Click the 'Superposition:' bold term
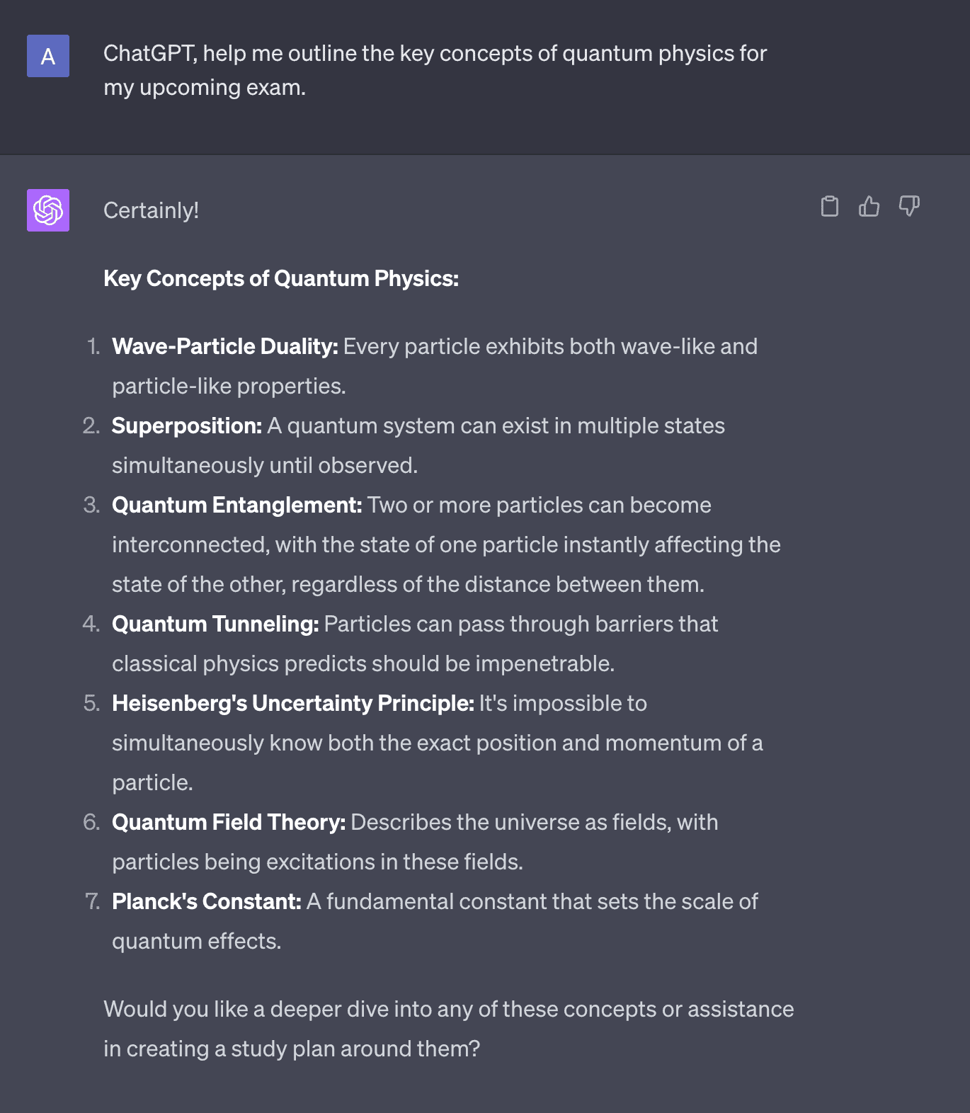 (x=187, y=426)
